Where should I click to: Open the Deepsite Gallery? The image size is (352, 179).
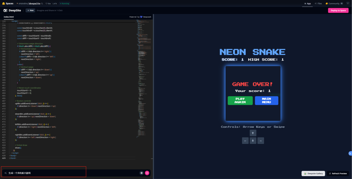coord(313,173)
